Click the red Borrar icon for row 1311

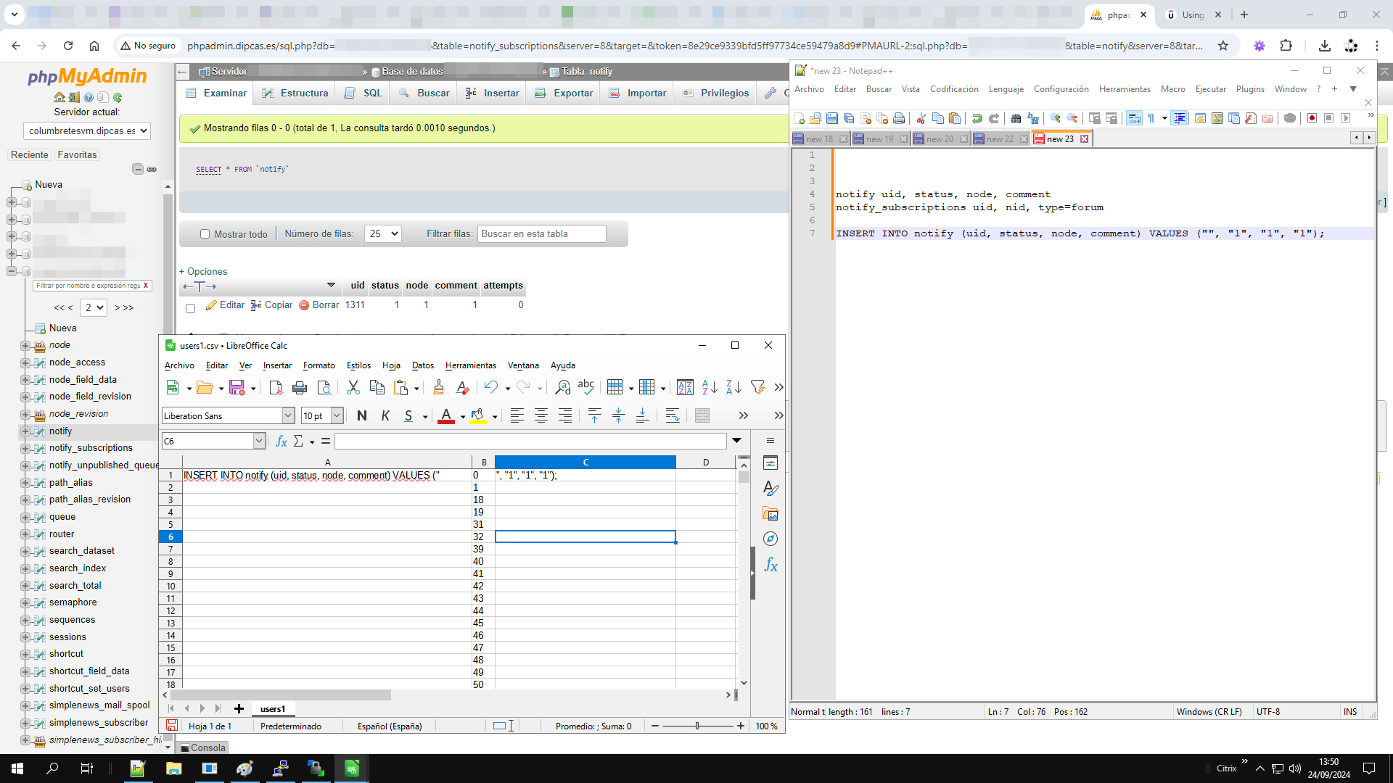coord(304,305)
